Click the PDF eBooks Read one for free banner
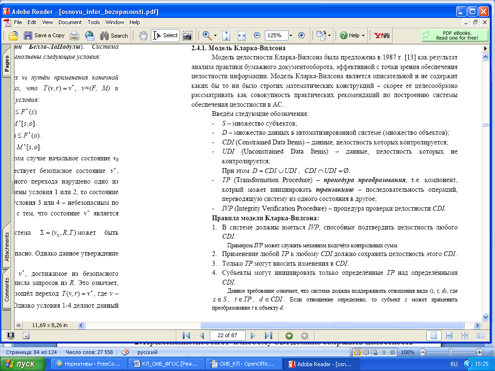The height and width of the screenshot is (371, 495). 454,35
